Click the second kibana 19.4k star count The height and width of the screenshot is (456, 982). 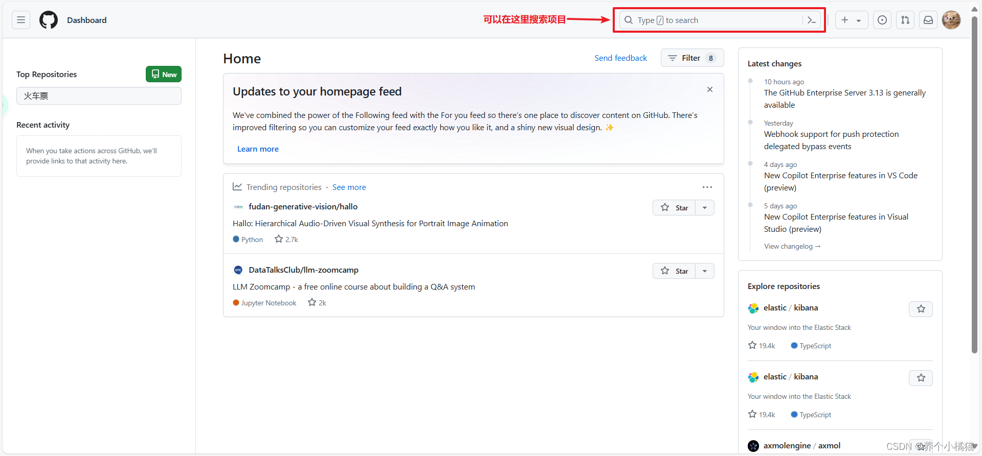coord(762,414)
